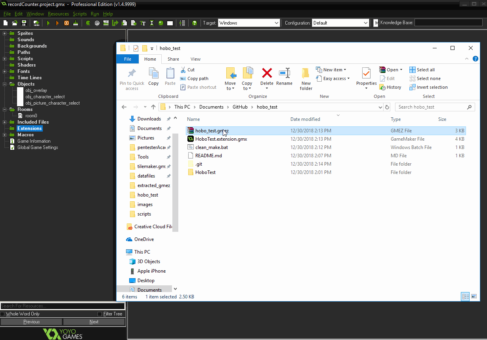Expand the Sprites tree node

point(5,33)
